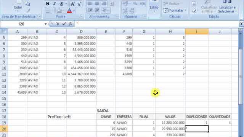Click the active cell I20
The width and height of the screenshot is (244, 137).
pyautogui.click(x=197, y=129)
